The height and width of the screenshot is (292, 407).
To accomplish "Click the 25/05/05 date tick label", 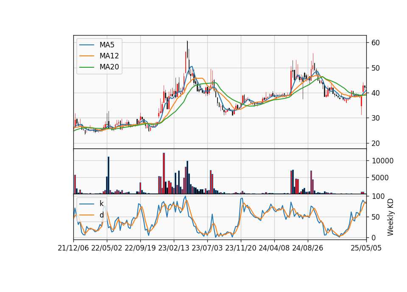I will 366,248.
